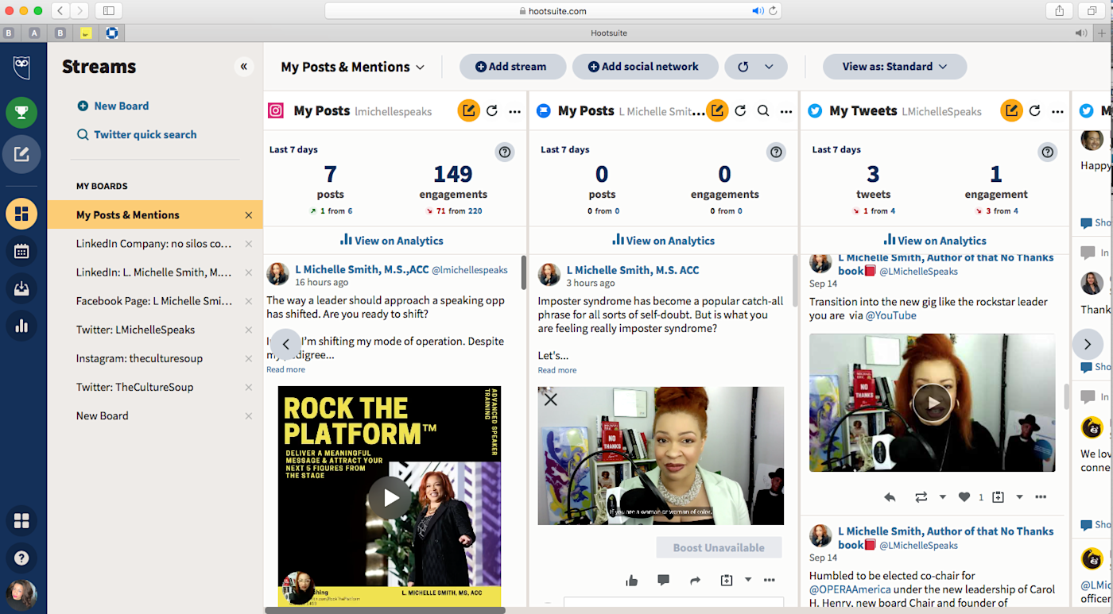Click Safari address bar hootsuite.com

point(553,11)
